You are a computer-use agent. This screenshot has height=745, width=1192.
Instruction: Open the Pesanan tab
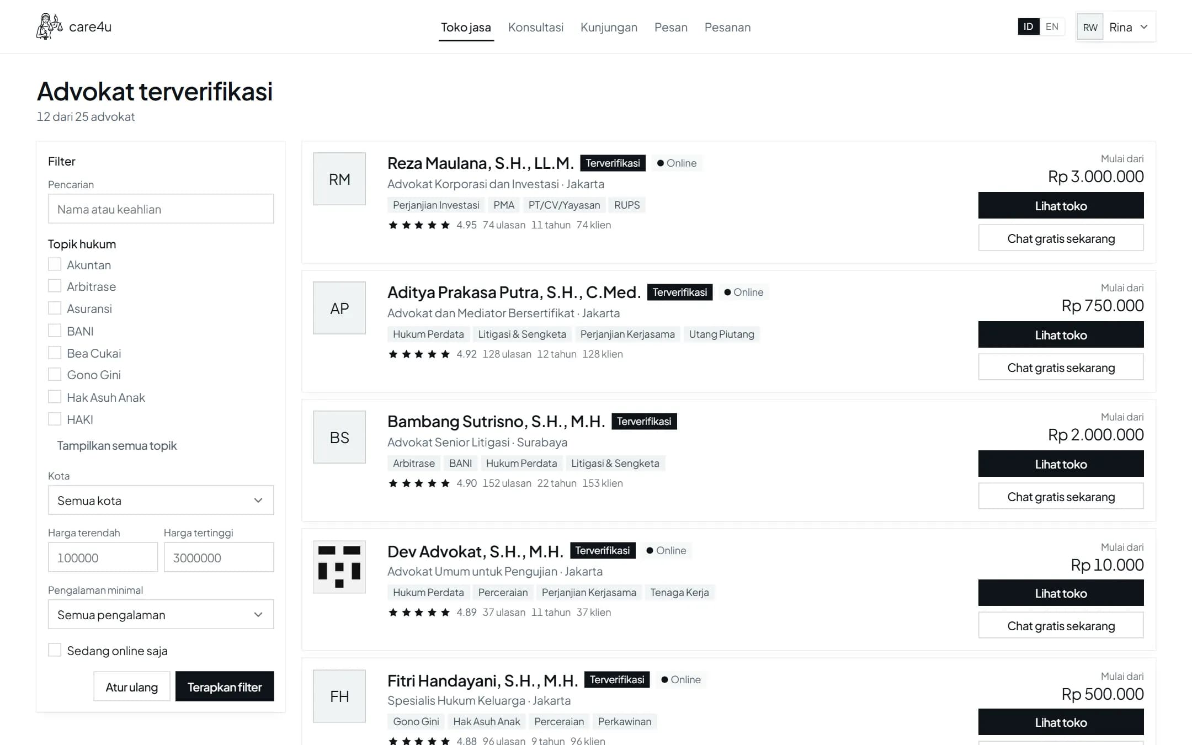727,27
